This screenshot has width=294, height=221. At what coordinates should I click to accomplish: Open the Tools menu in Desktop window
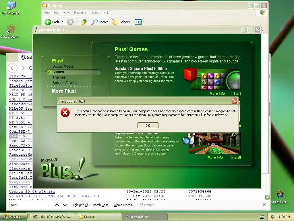(x=95, y=13)
